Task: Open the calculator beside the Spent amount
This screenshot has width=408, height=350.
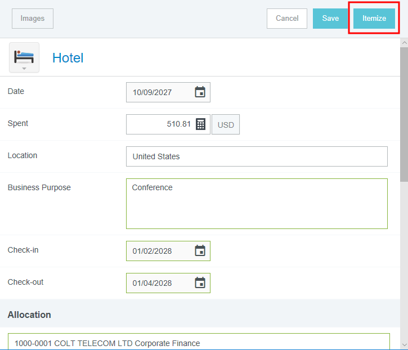Action: pyautogui.click(x=200, y=124)
